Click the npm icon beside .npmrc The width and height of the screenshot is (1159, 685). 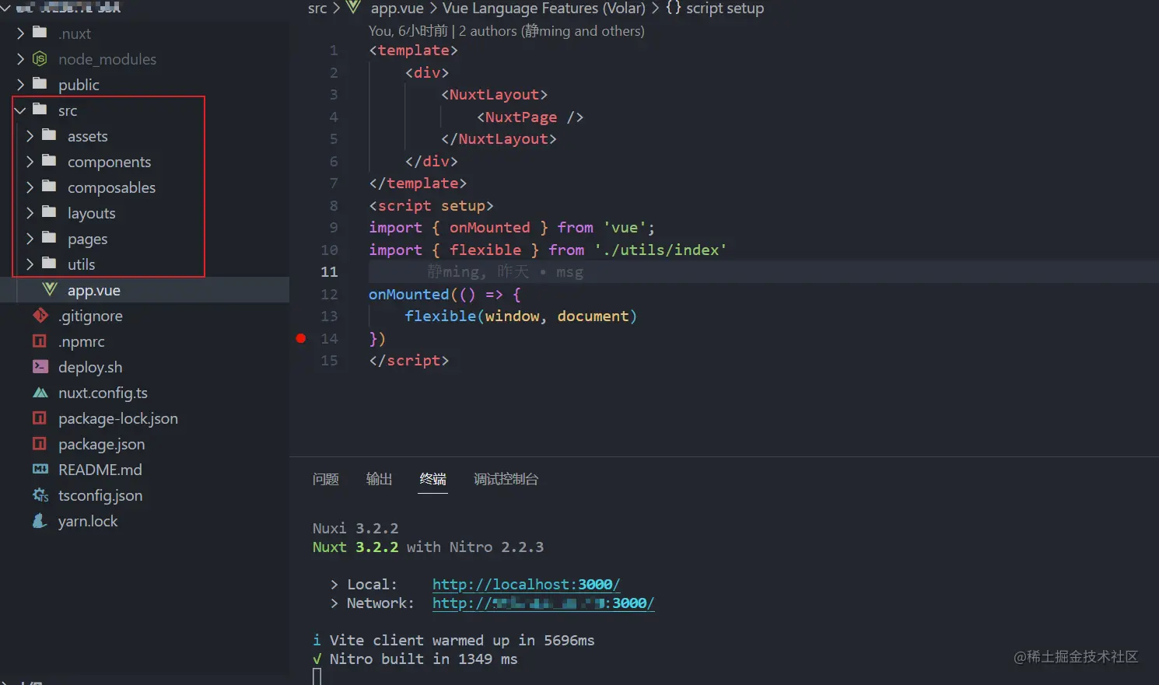pos(40,341)
